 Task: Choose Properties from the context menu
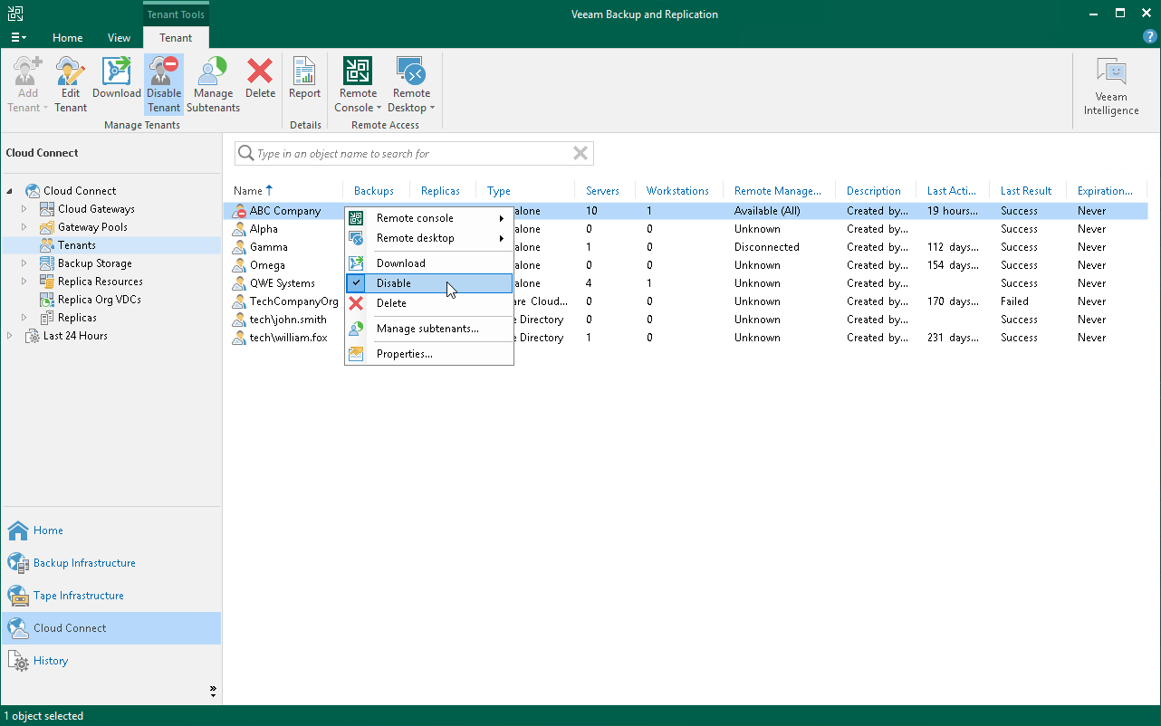click(404, 354)
